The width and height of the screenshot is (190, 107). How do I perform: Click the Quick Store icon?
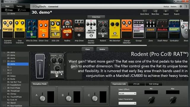[x=145, y=11]
